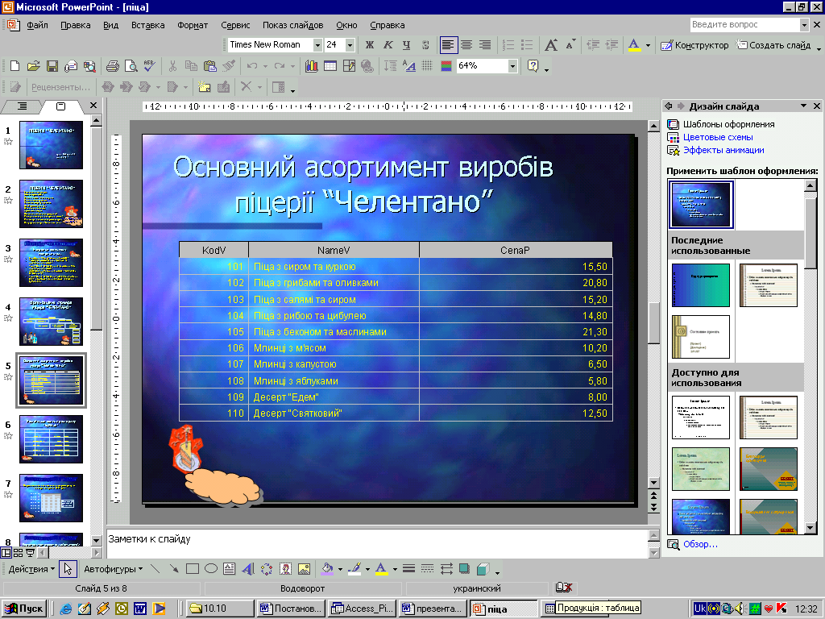Click the Конструктор button
The width and height of the screenshot is (825, 619).
tap(694, 45)
